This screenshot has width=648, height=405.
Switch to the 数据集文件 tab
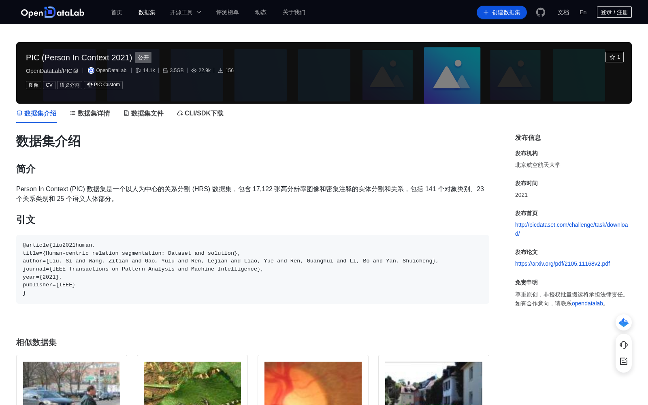click(143, 113)
